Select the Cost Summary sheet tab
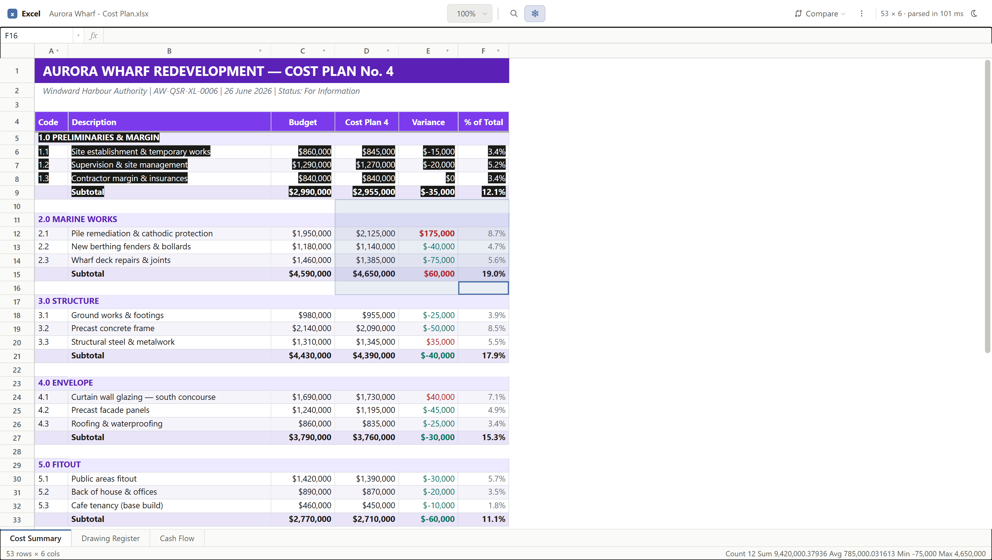Screen dimensions: 992x560 [35, 538]
